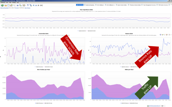The width and height of the screenshot is (172, 107).
Task: Click the print icon in toolbar
Action: click(x=17, y=5)
